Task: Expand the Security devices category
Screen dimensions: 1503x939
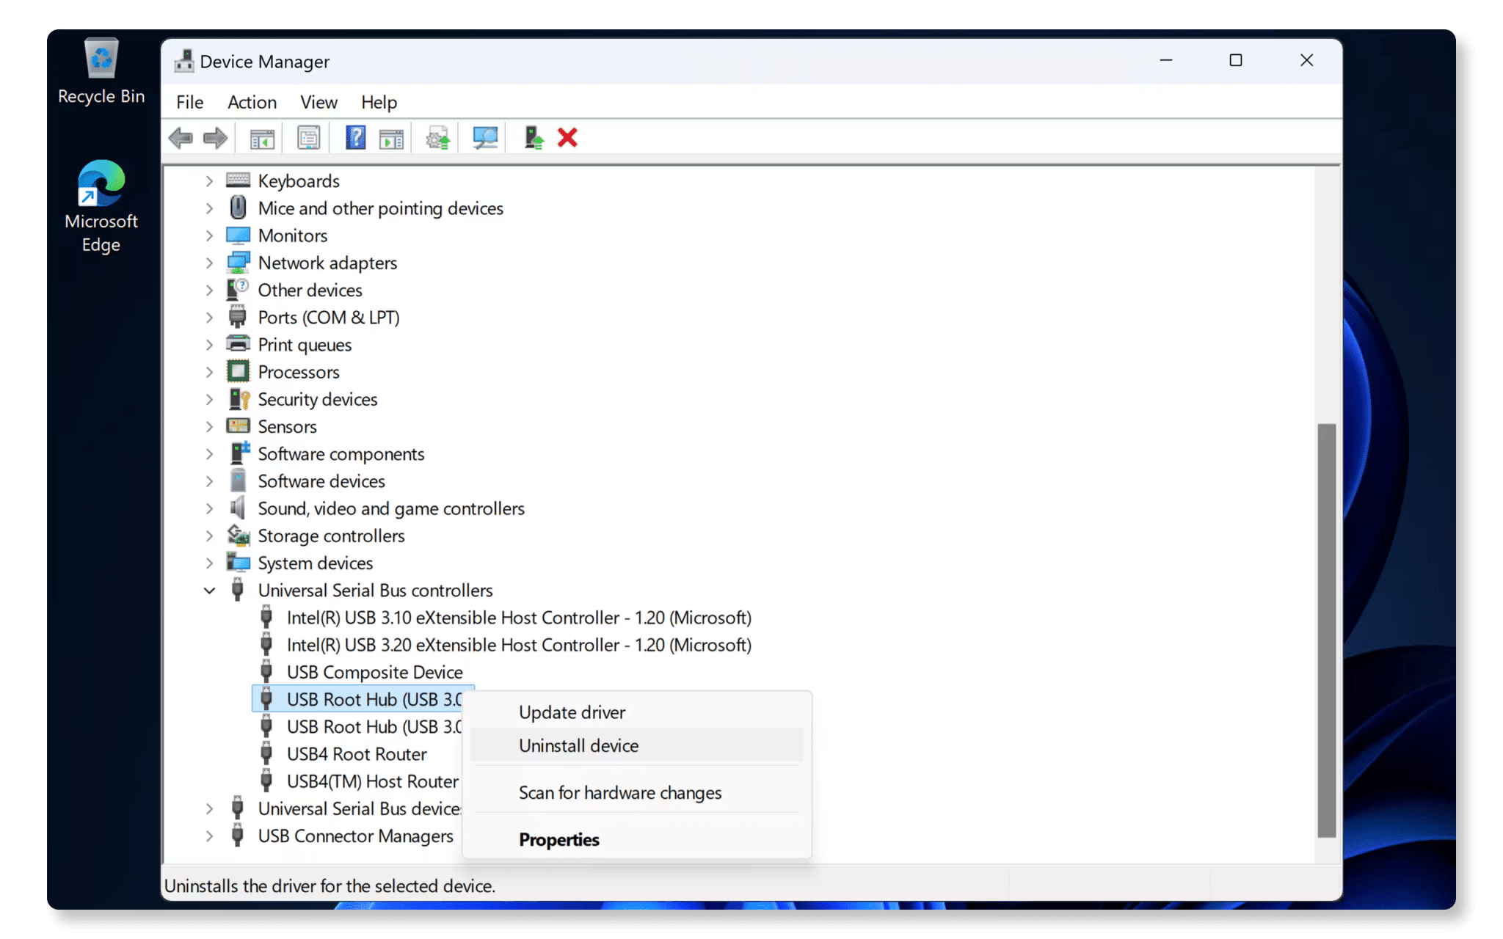Action: (209, 399)
